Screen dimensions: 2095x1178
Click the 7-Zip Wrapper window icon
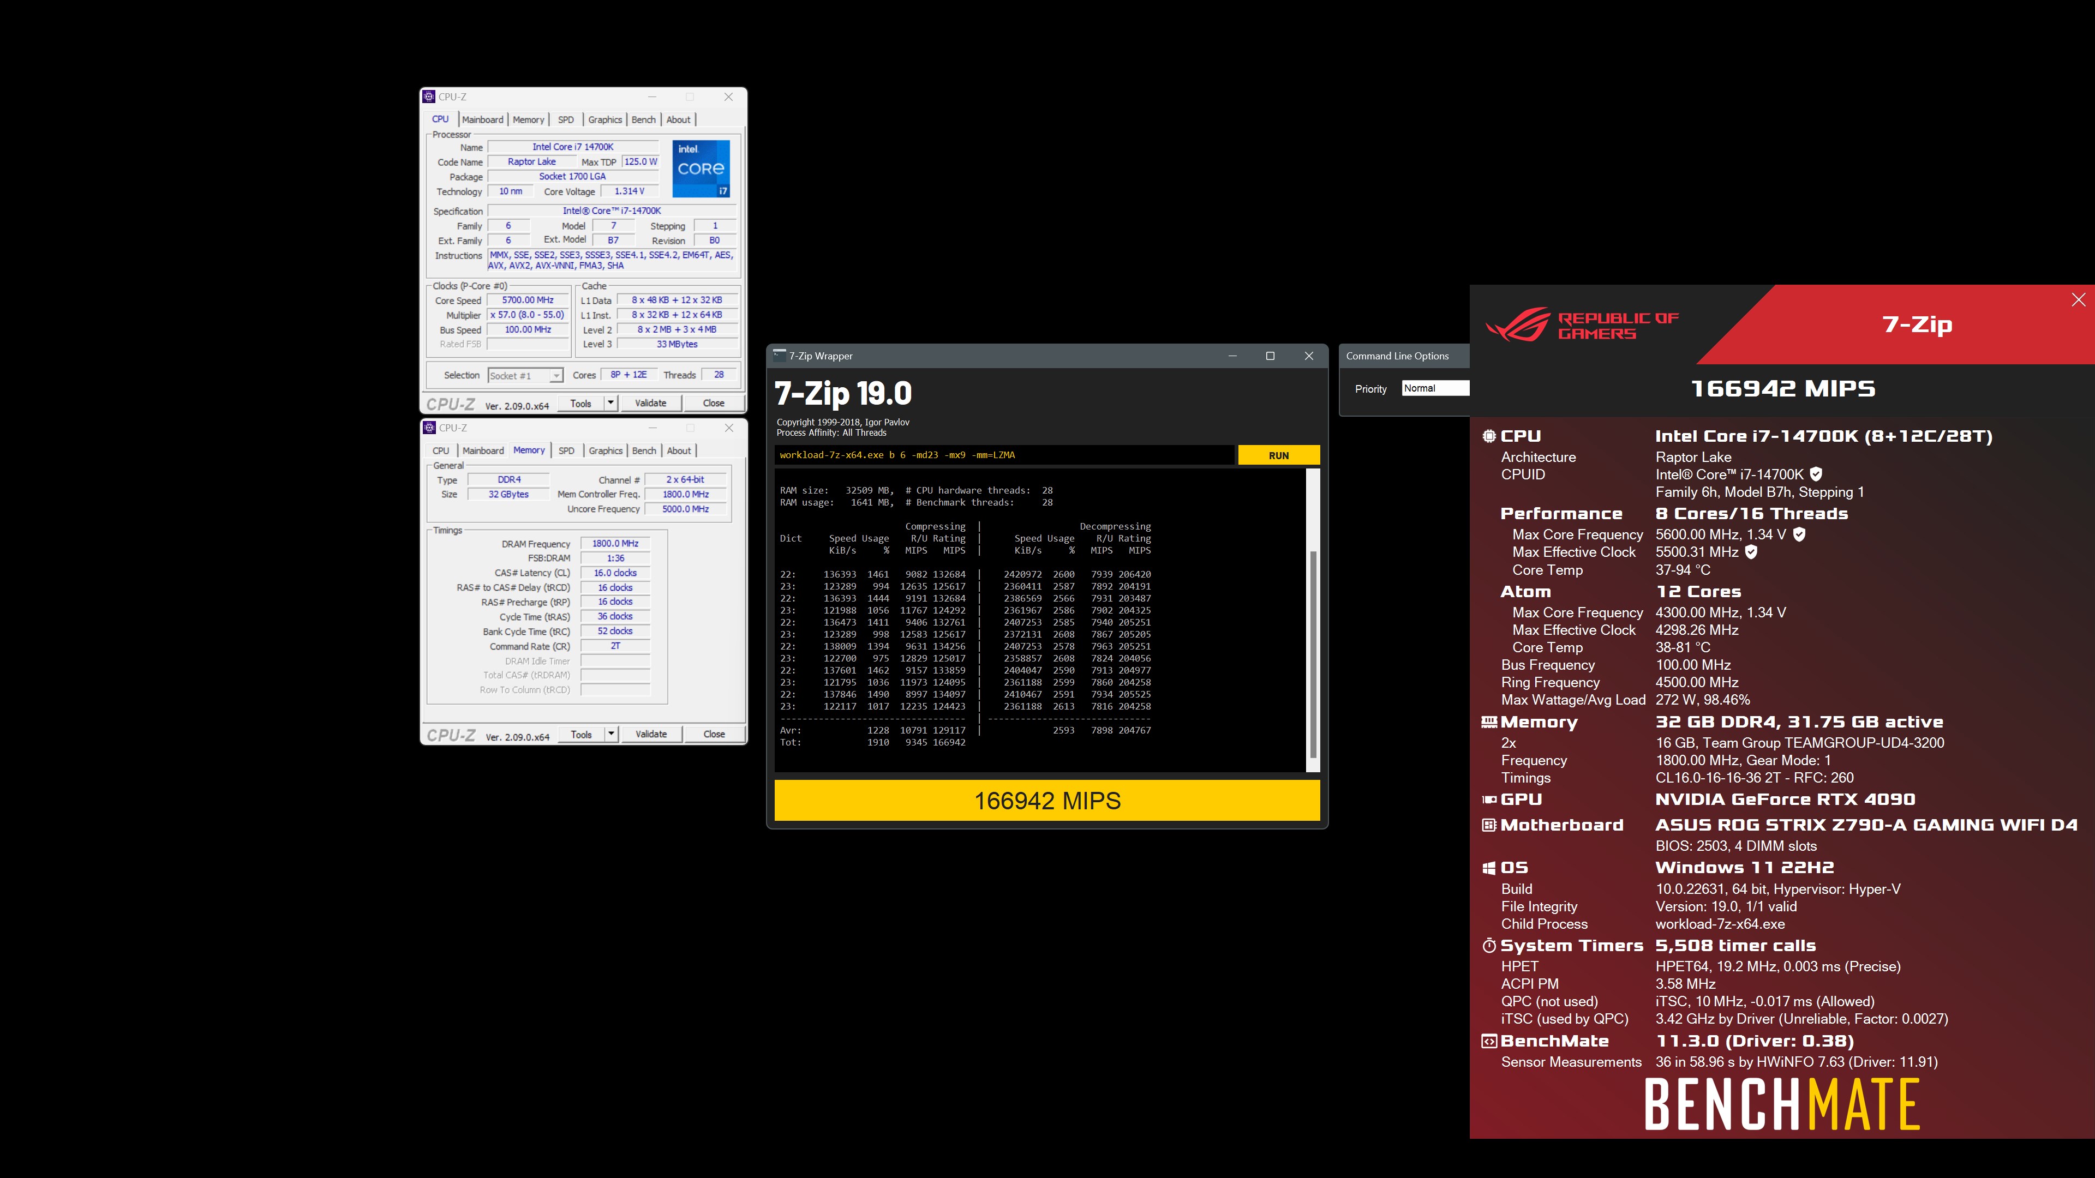click(x=780, y=355)
